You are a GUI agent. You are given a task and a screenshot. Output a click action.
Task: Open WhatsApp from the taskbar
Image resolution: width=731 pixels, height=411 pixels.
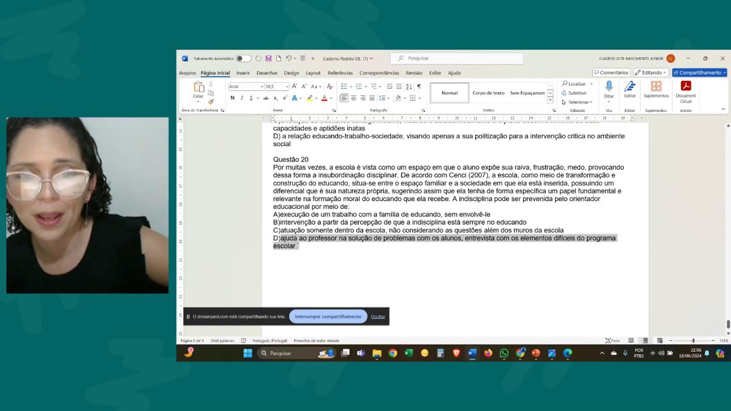504,353
